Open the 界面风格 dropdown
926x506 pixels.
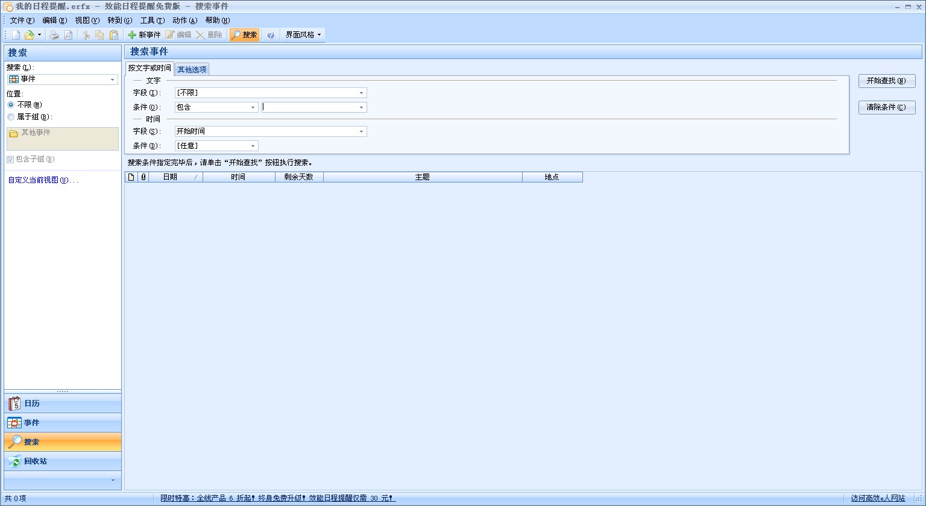pos(303,35)
